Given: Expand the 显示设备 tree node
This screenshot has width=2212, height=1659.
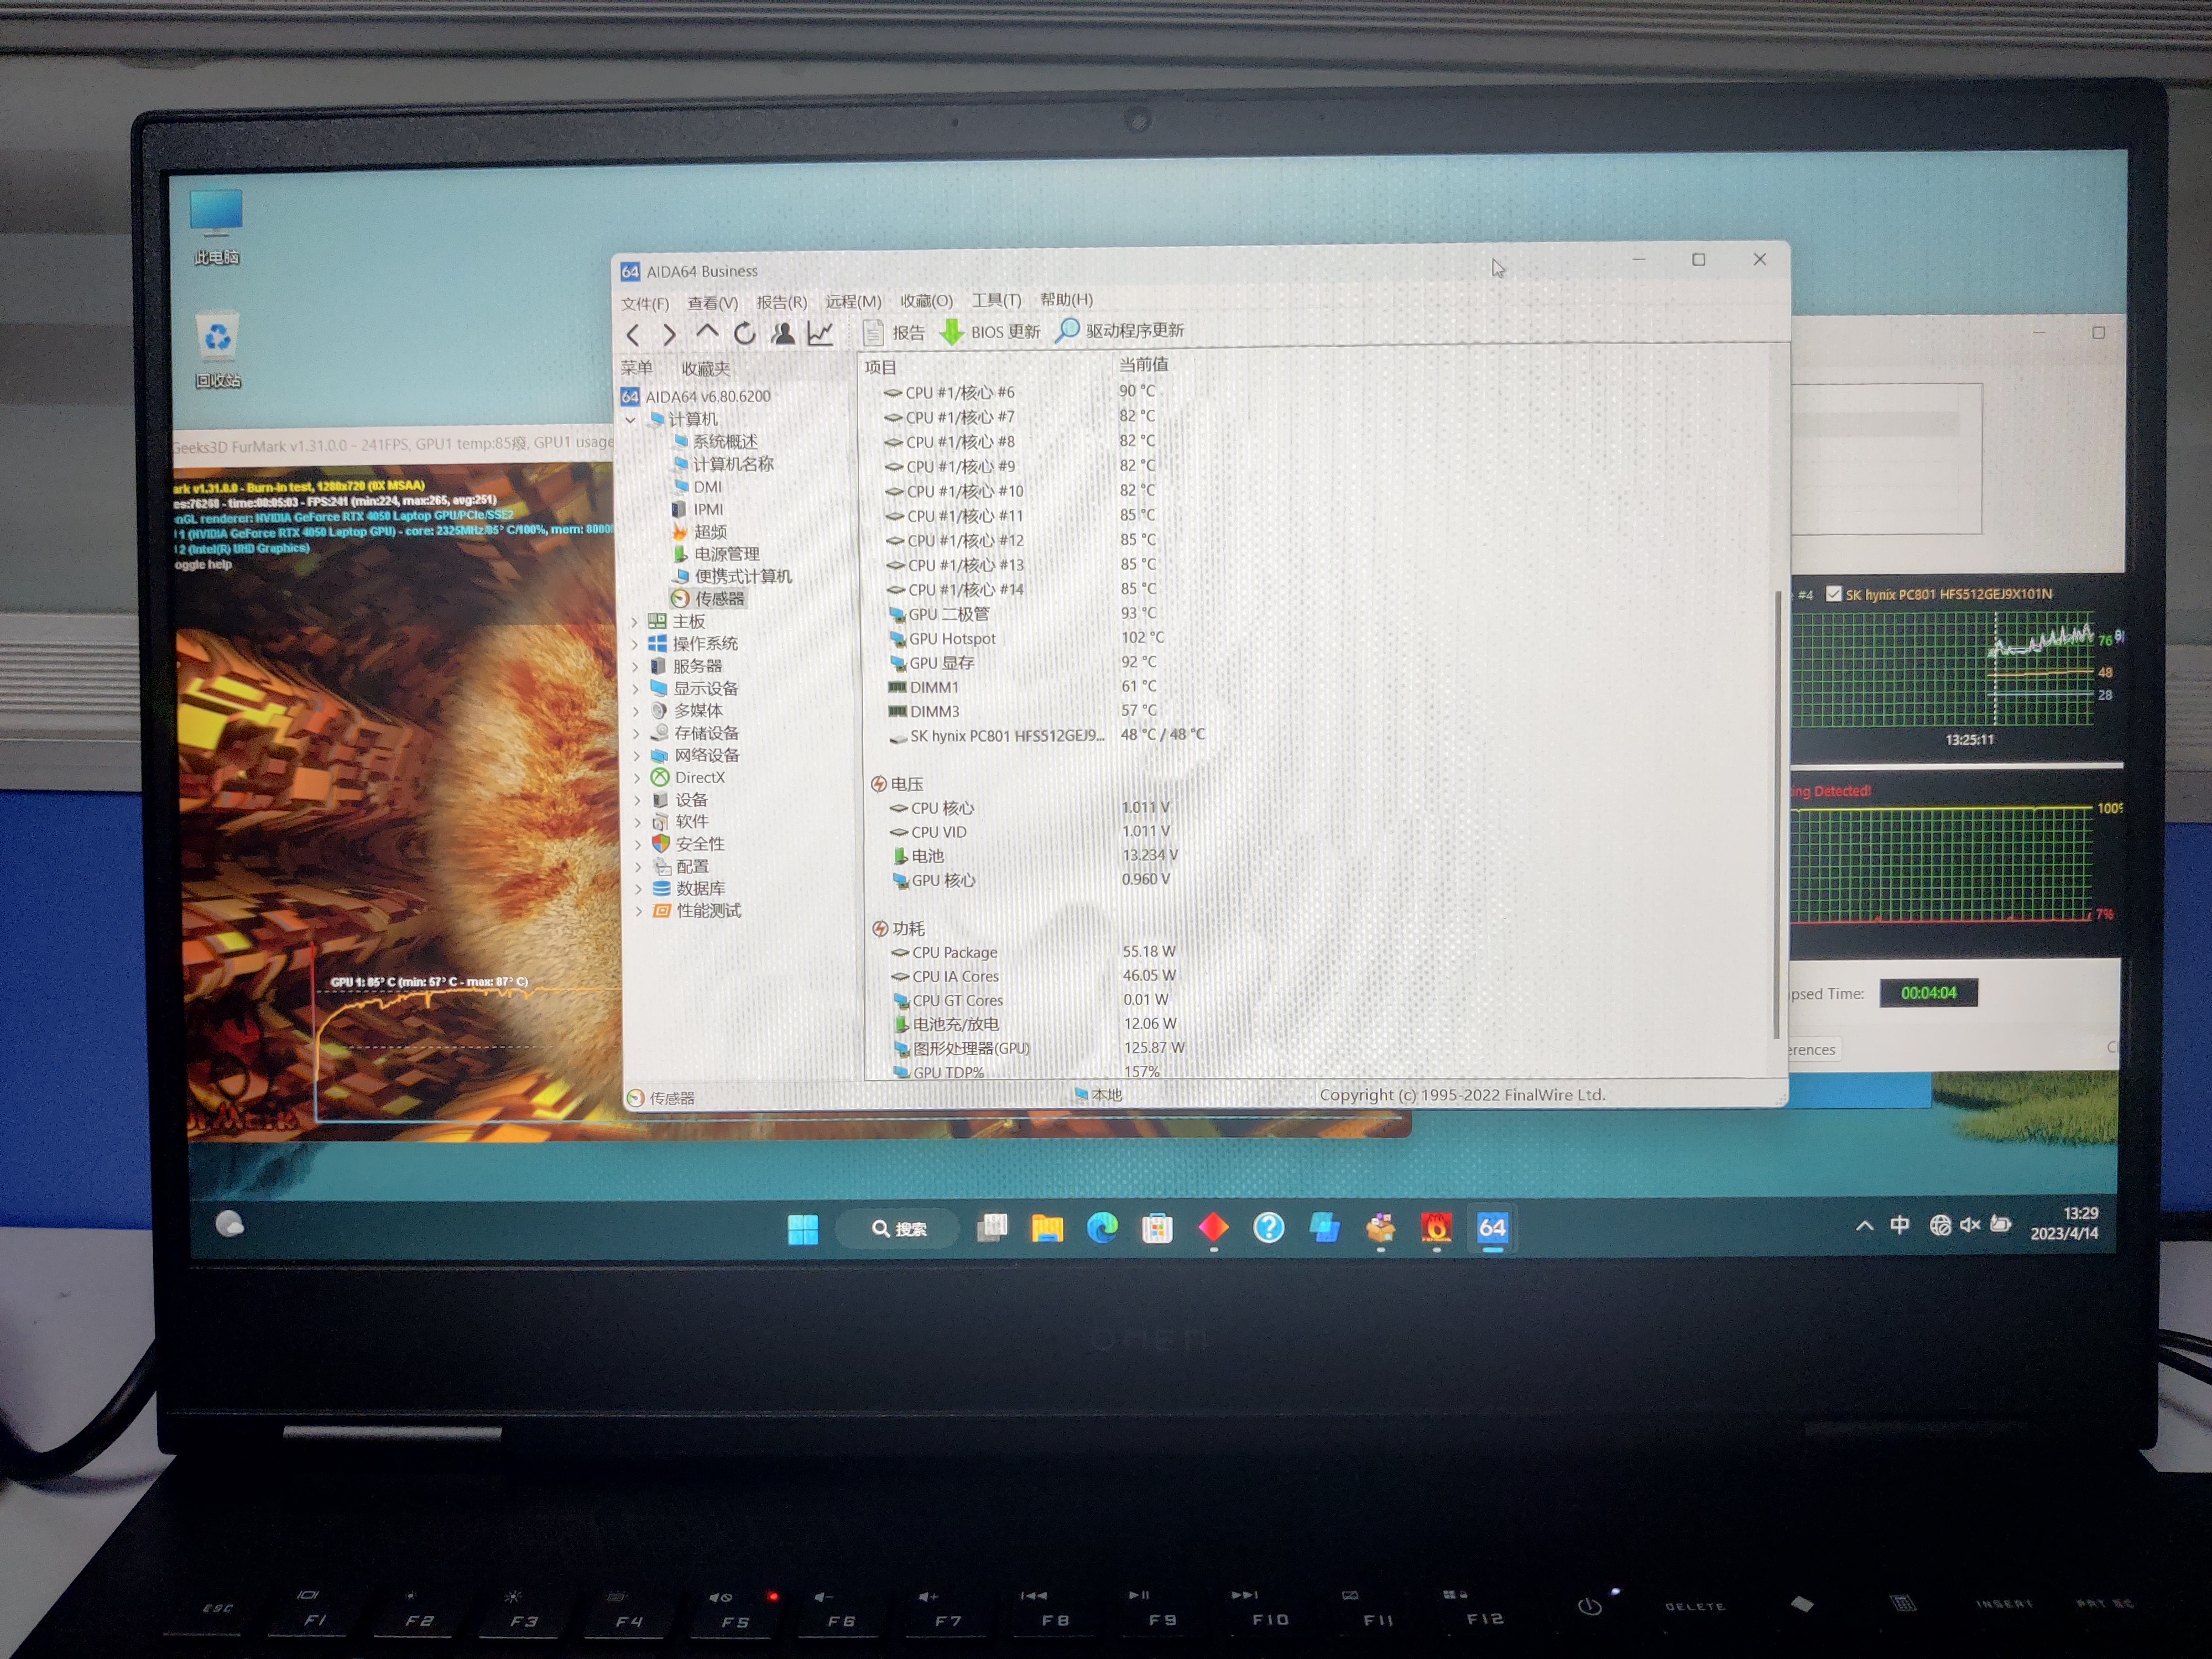Looking at the screenshot, I should 636,688.
